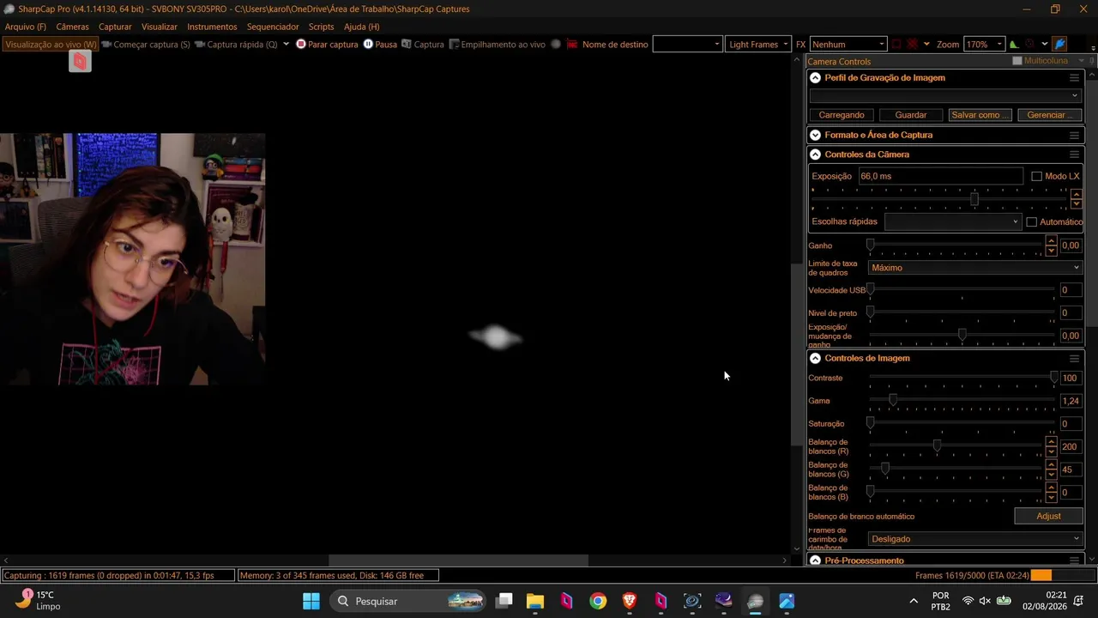1098x618 pixels.
Task: Open the Perfil de Gravação hamburger menu
Action: pos(1074,77)
